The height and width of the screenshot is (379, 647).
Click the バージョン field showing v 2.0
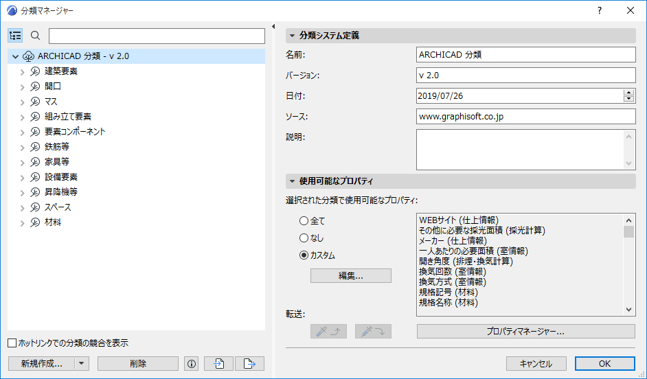point(525,75)
